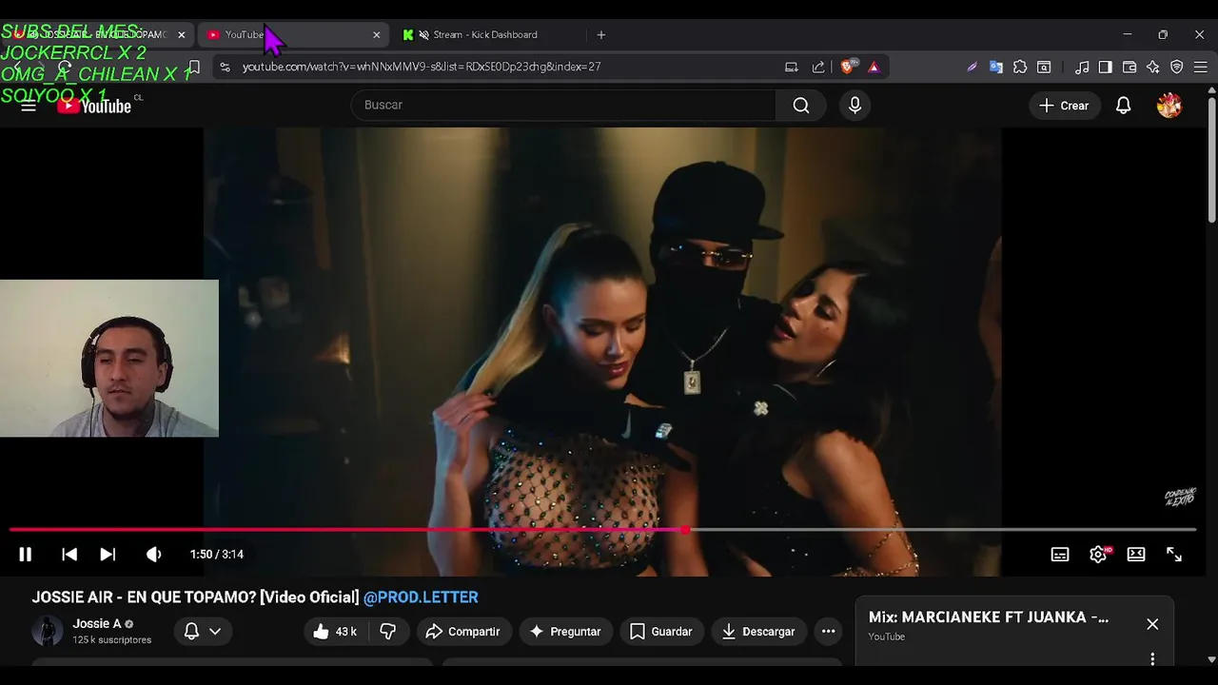Click the install app icon in address bar
The width and height of the screenshot is (1218, 685).
coord(792,67)
